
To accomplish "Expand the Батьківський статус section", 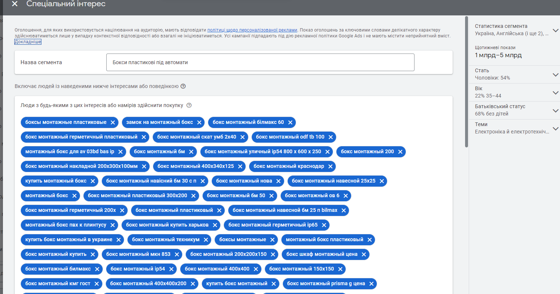I will coord(555,110).
